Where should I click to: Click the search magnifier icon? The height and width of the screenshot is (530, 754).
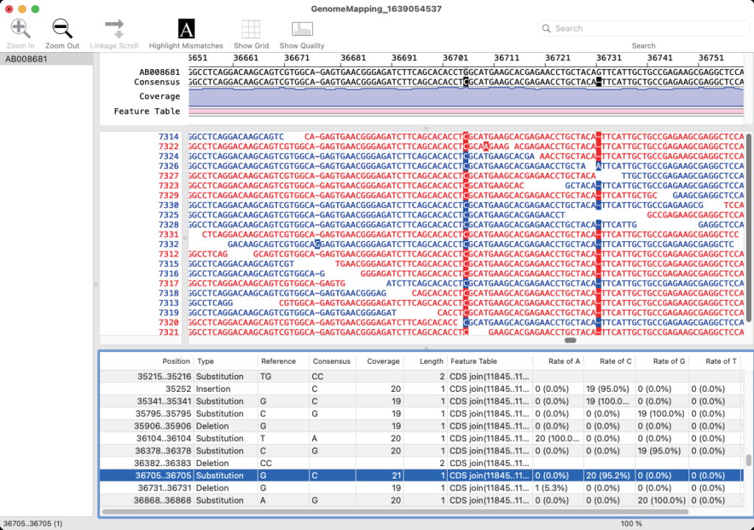click(546, 29)
